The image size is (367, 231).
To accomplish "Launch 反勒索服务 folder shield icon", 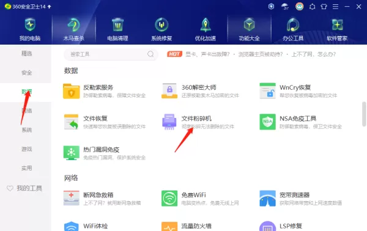I will pyautogui.click(x=72, y=91).
